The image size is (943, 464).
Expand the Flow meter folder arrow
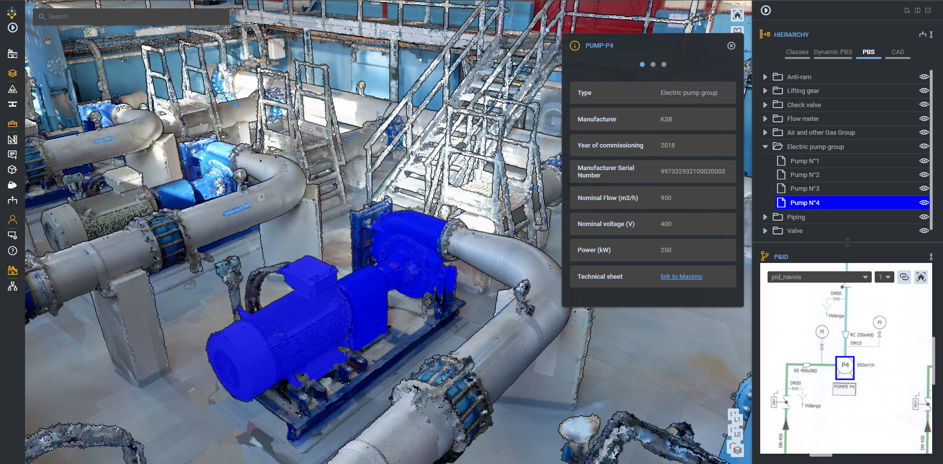click(765, 119)
